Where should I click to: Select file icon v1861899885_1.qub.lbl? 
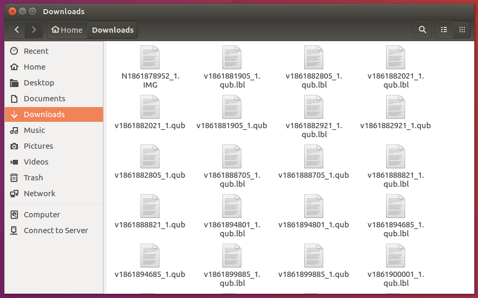(x=232, y=256)
